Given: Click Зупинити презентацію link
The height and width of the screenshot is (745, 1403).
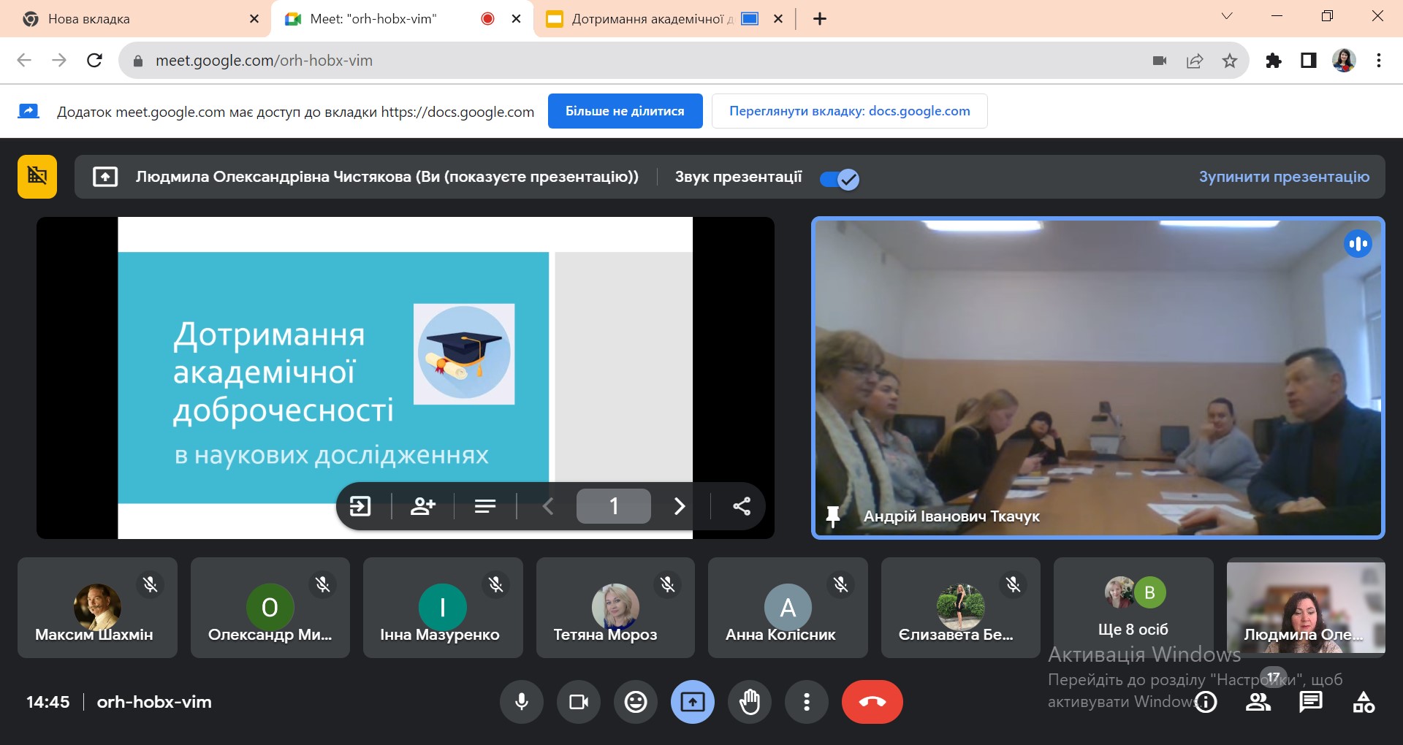Looking at the screenshot, I should pos(1283,177).
